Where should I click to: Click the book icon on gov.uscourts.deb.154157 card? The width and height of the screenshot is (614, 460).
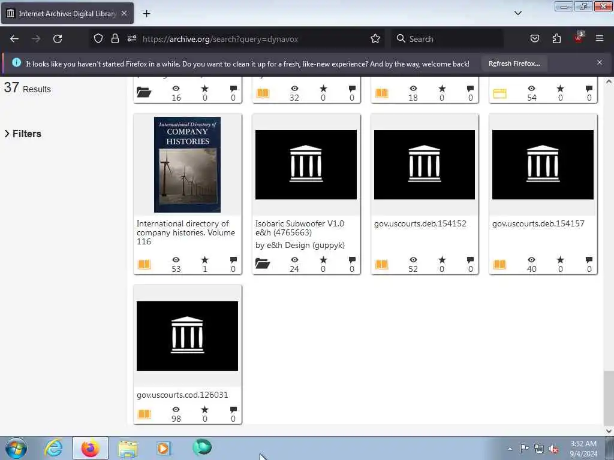[x=499, y=264]
